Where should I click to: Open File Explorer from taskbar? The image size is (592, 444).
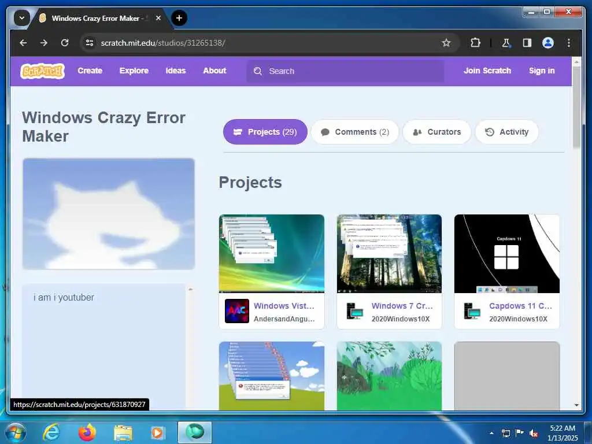[x=123, y=433]
